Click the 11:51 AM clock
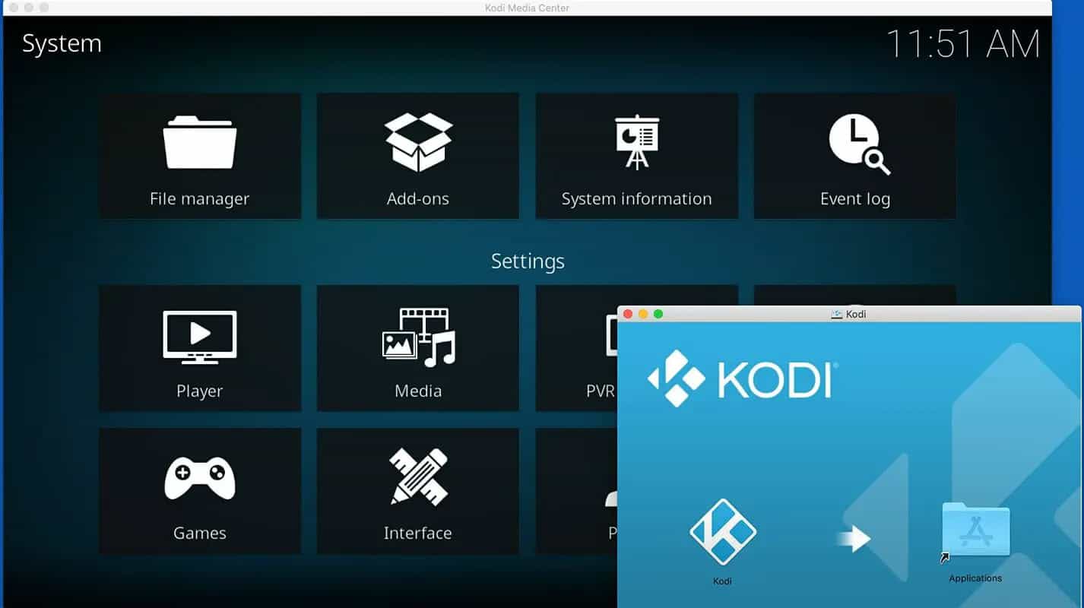The height and width of the screenshot is (608, 1084). [x=963, y=43]
